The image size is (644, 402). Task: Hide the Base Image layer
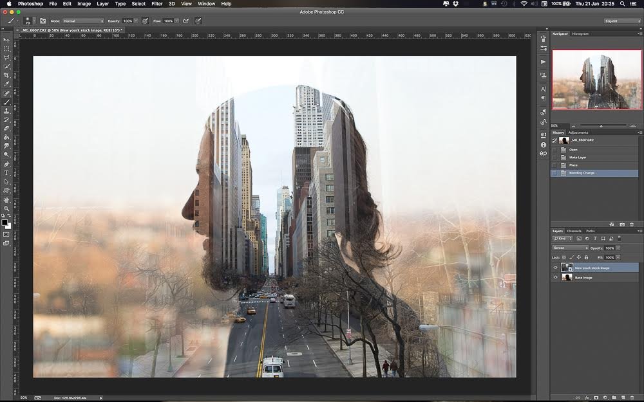click(556, 277)
